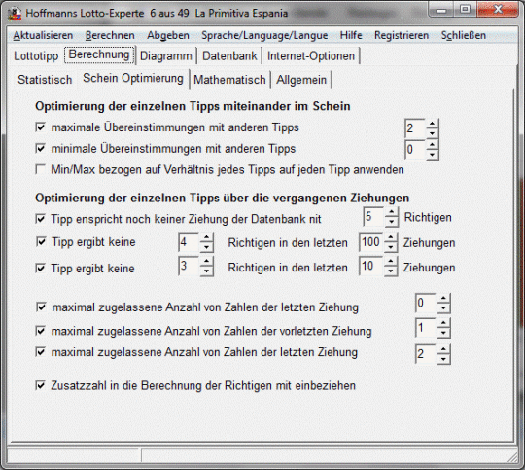The height and width of the screenshot is (470, 525).
Task: Open the Berechnen menu
Action: [x=110, y=35]
